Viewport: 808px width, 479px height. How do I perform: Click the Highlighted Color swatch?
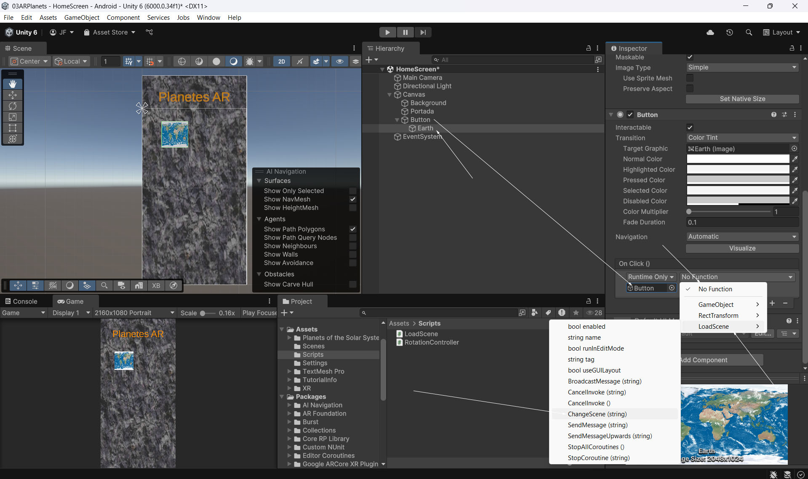coord(738,170)
